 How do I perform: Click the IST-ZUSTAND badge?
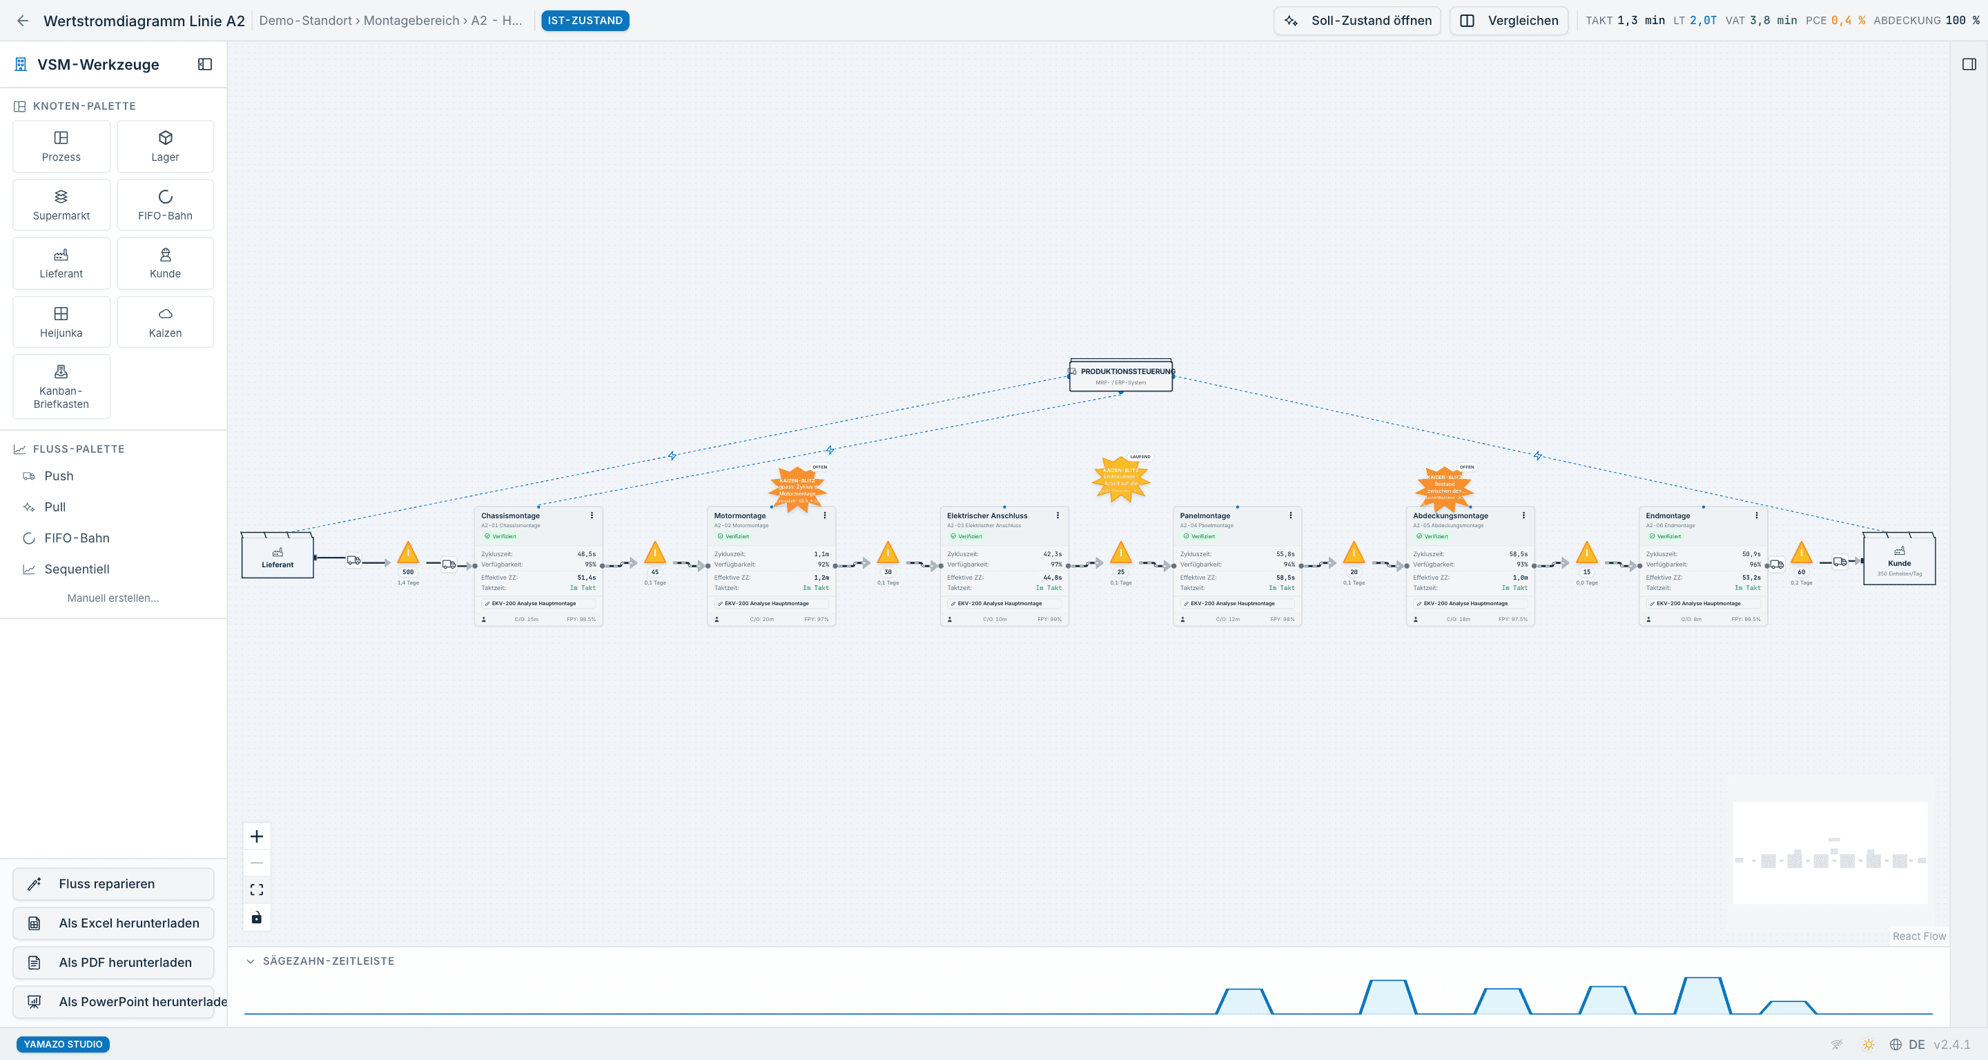coord(585,21)
